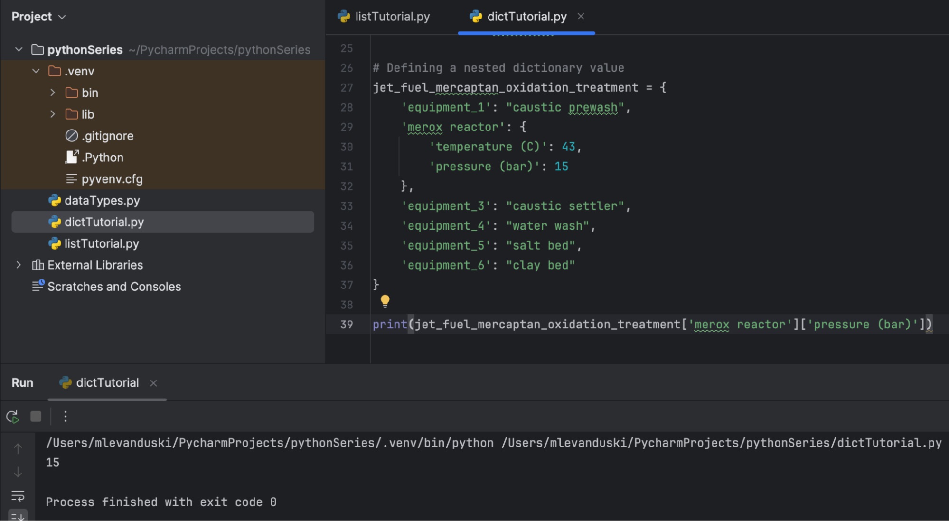The height and width of the screenshot is (521, 949).
Task: Click the print call on line 39
Action: tap(389, 325)
